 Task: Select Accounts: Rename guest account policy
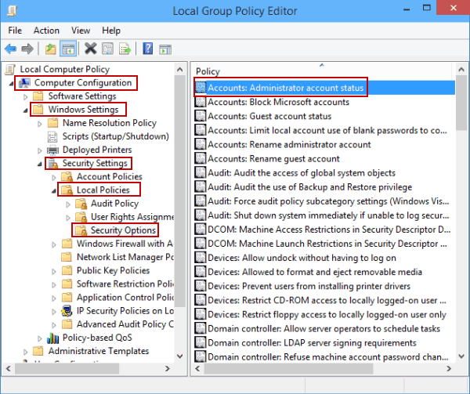[x=273, y=158]
